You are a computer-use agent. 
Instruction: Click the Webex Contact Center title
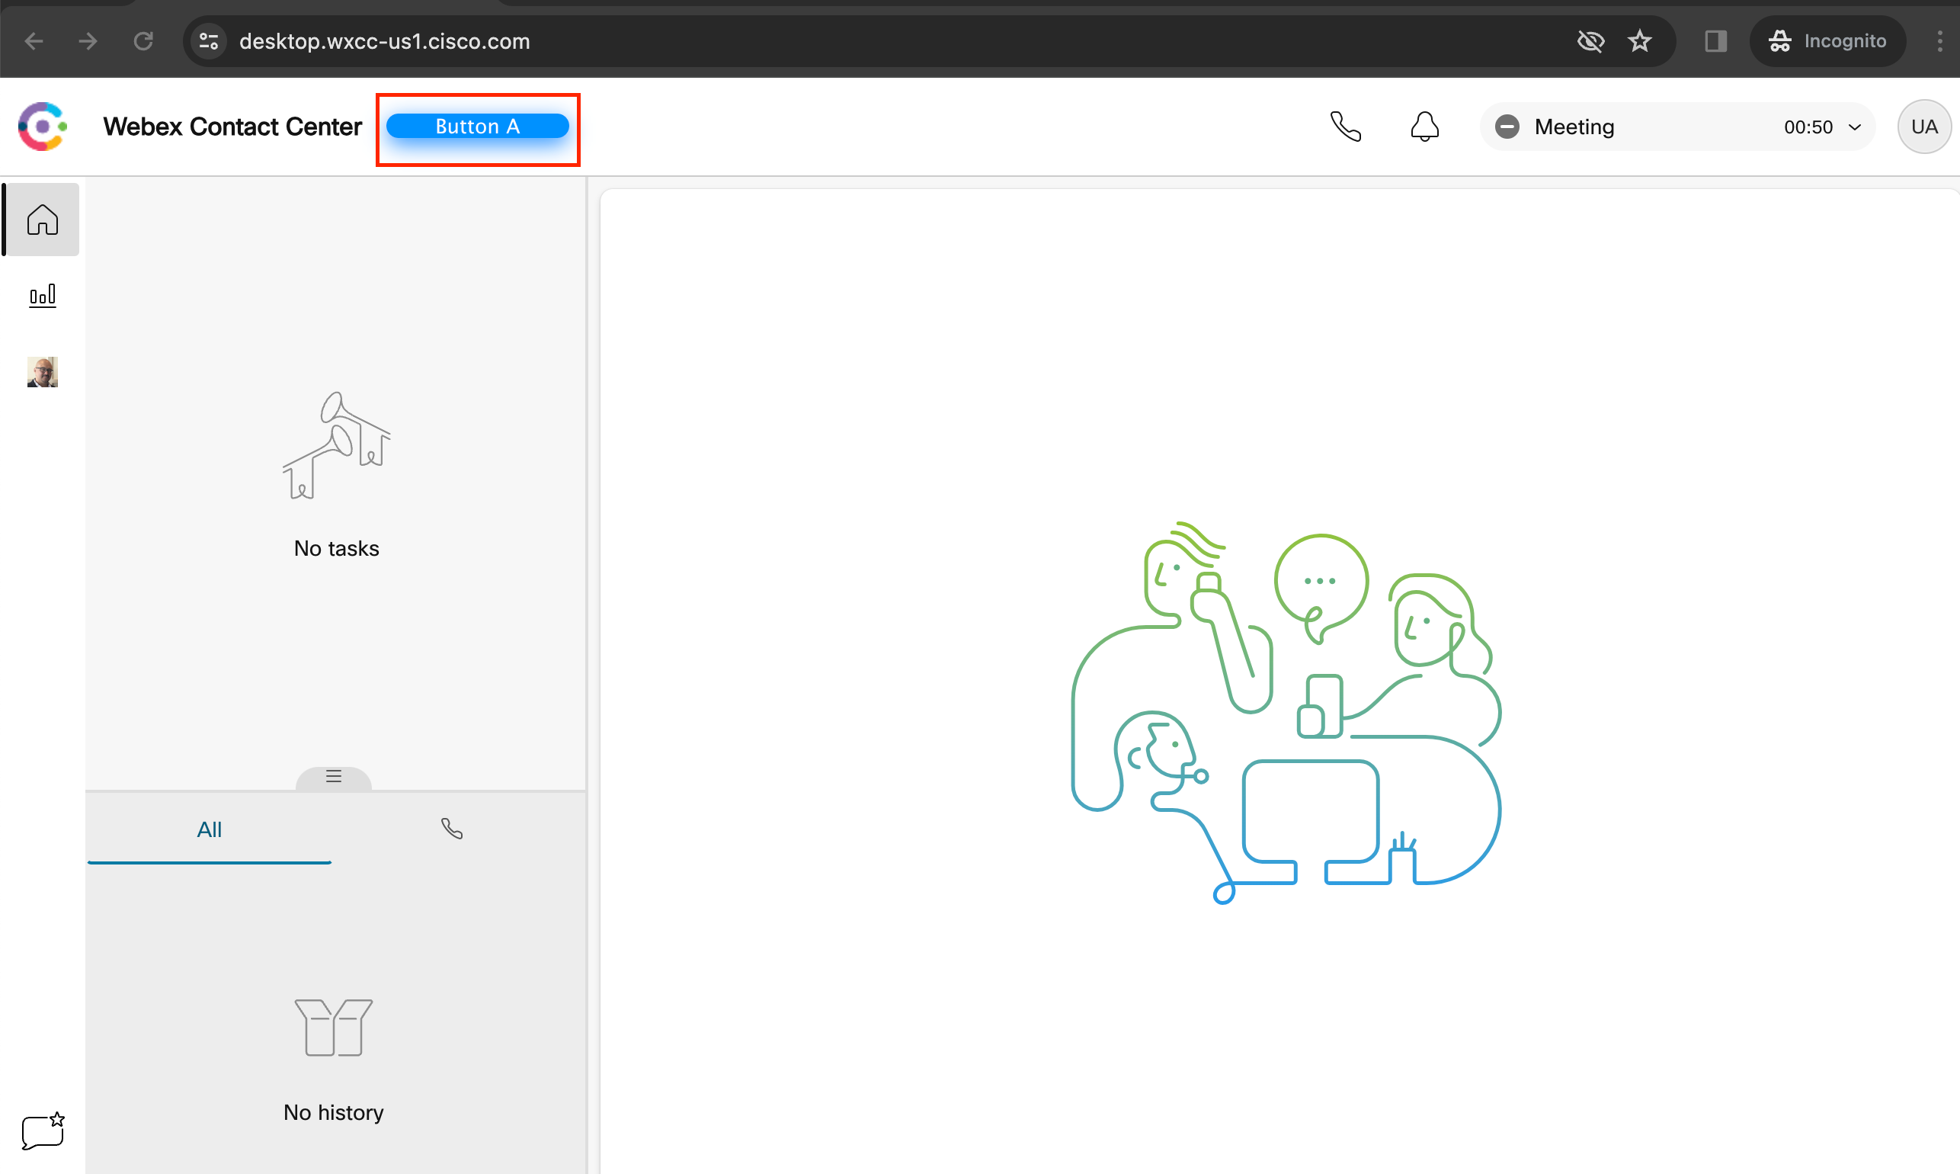pos(232,127)
